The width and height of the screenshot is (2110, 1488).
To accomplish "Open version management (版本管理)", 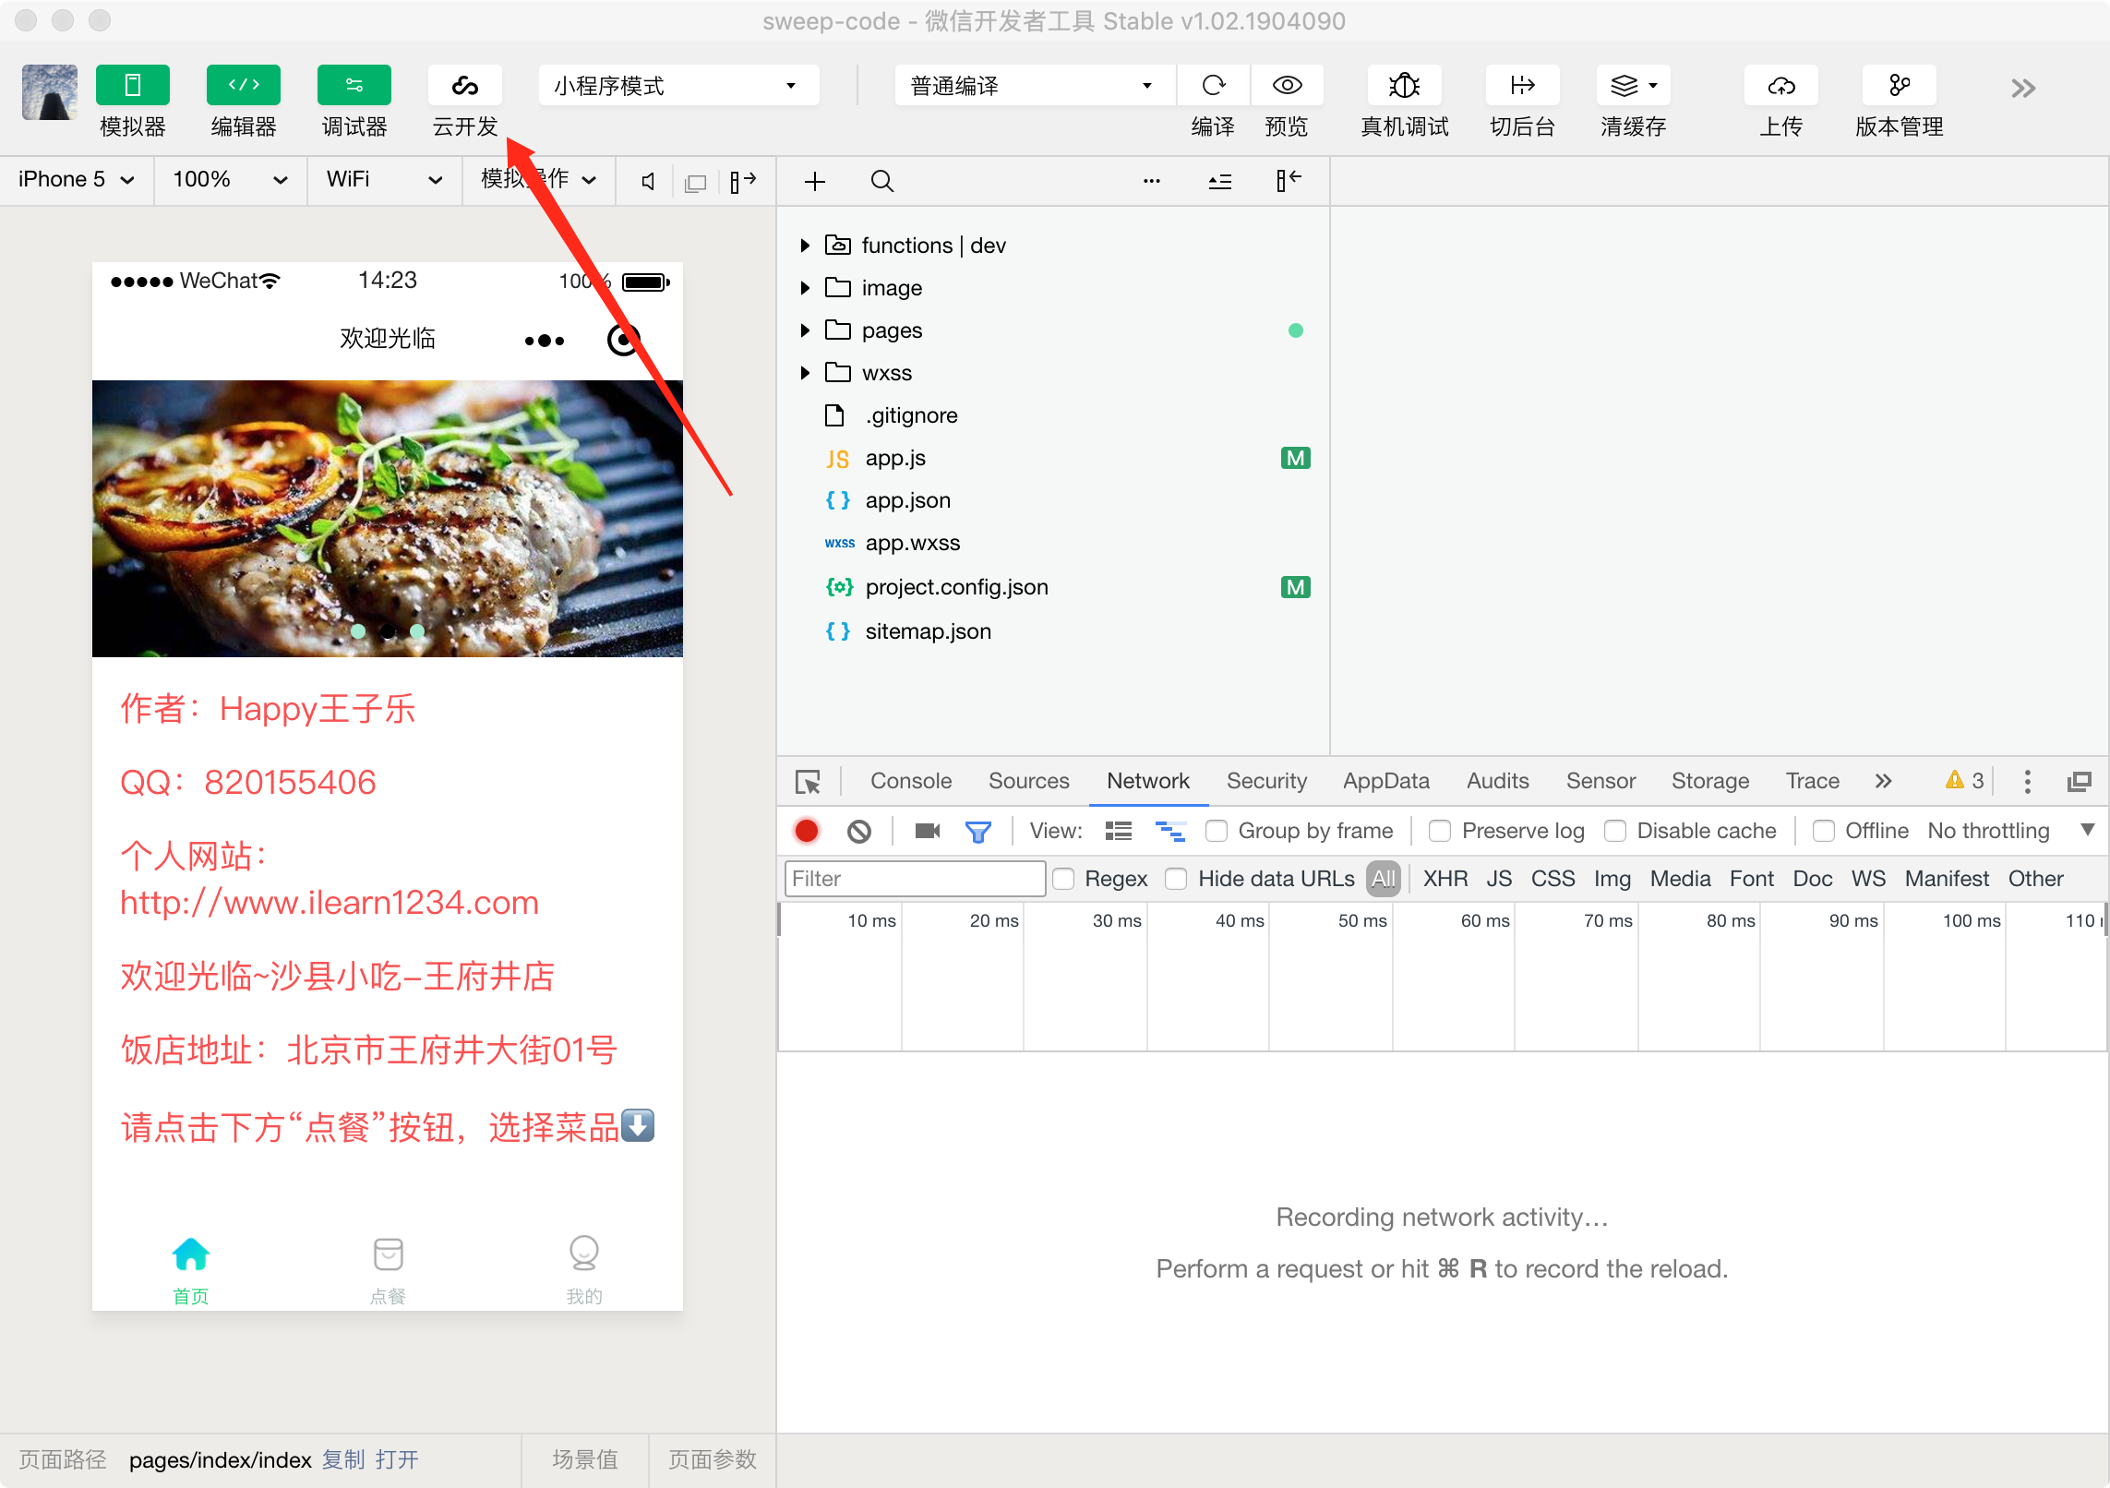I will pyautogui.click(x=1899, y=86).
